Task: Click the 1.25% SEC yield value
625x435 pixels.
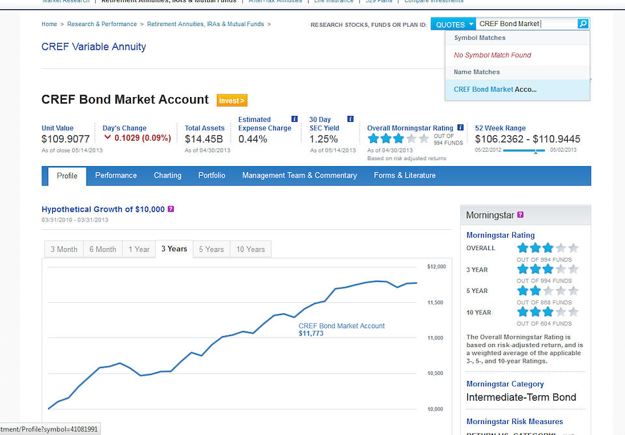Action: (324, 139)
